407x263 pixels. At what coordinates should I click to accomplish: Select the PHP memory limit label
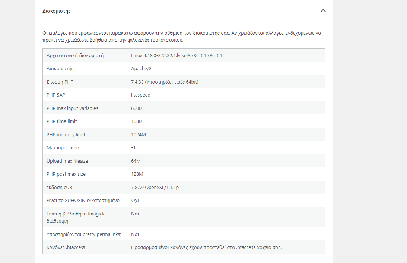[x=66, y=134]
